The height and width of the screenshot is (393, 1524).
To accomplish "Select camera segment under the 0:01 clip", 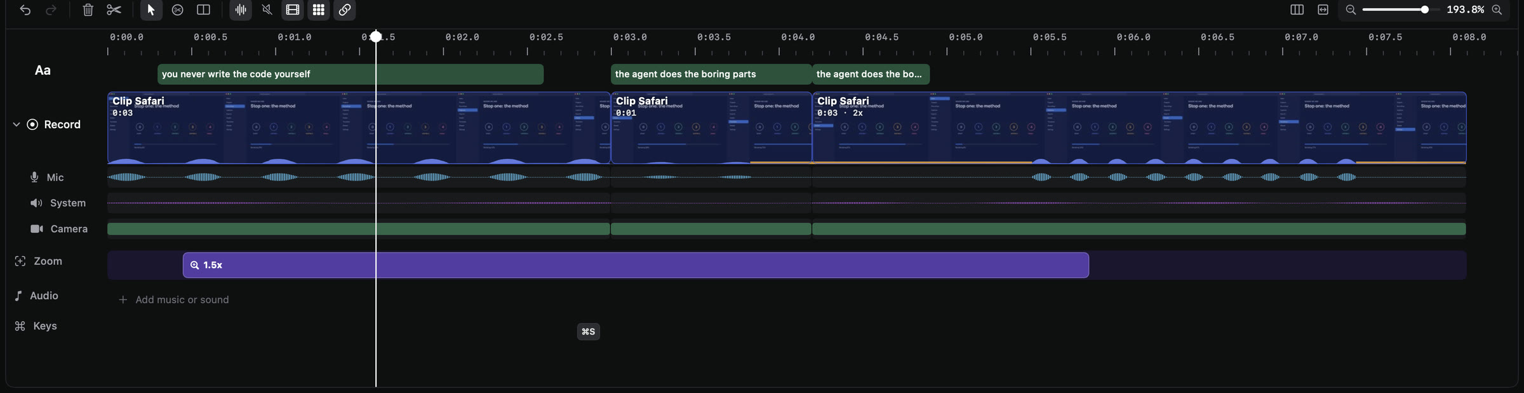I will point(711,229).
